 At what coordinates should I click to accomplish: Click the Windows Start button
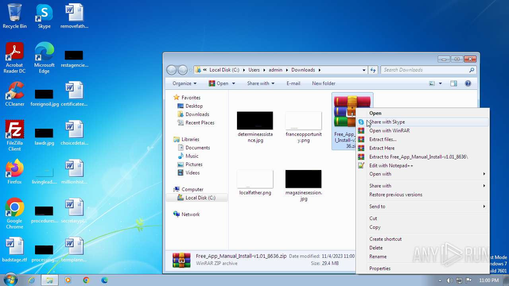tap(10, 280)
